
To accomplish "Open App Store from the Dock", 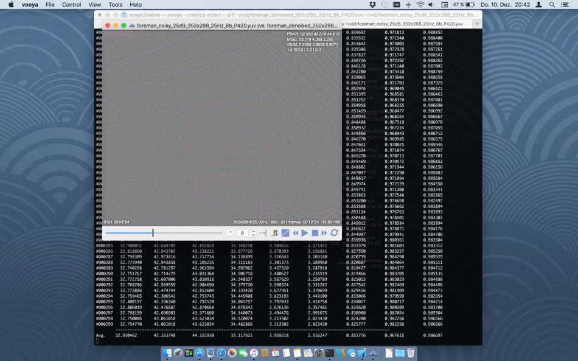I will pyautogui.click(x=200, y=353).
